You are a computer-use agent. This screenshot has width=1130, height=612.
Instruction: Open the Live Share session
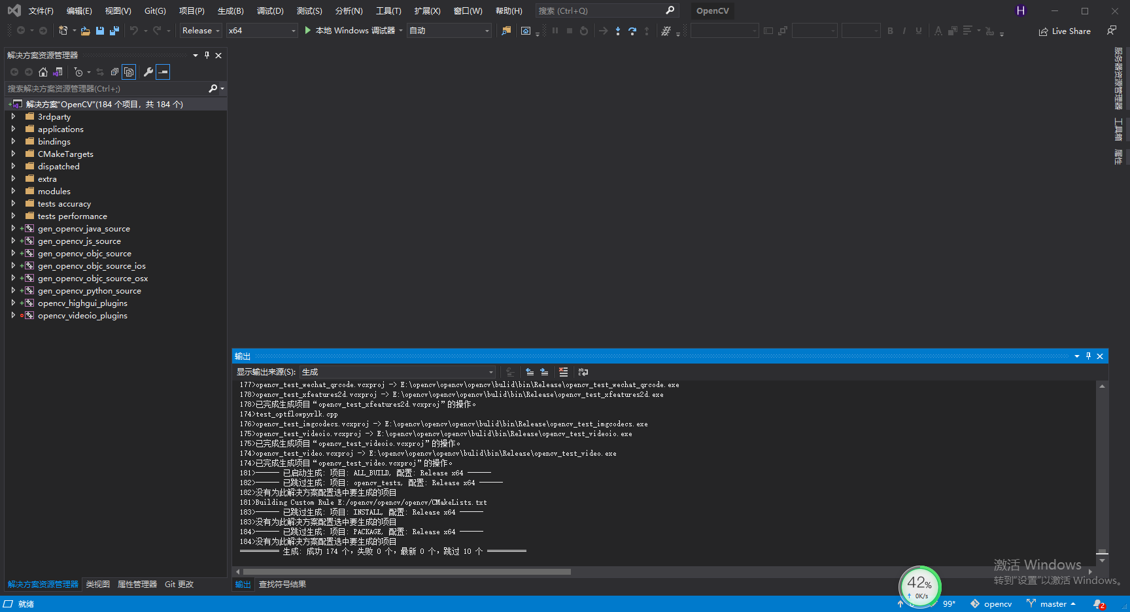1064,31
